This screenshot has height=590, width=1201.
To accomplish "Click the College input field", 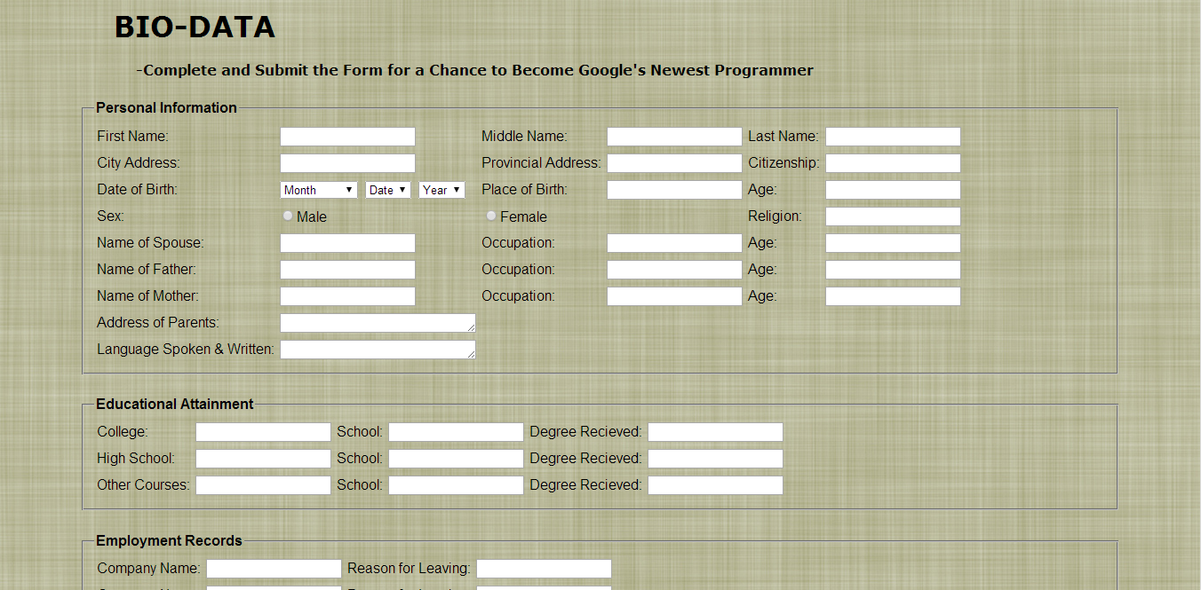I will (x=263, y=432).
